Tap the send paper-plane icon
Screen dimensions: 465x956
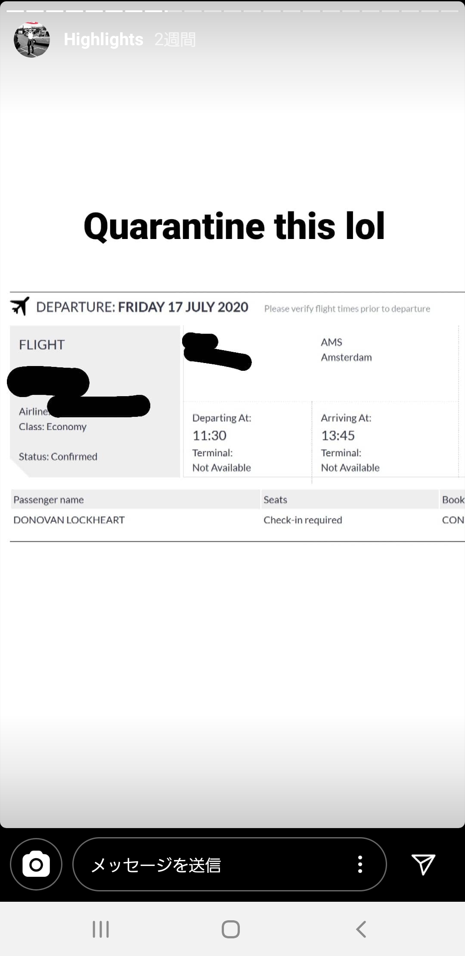coord(423,864)
